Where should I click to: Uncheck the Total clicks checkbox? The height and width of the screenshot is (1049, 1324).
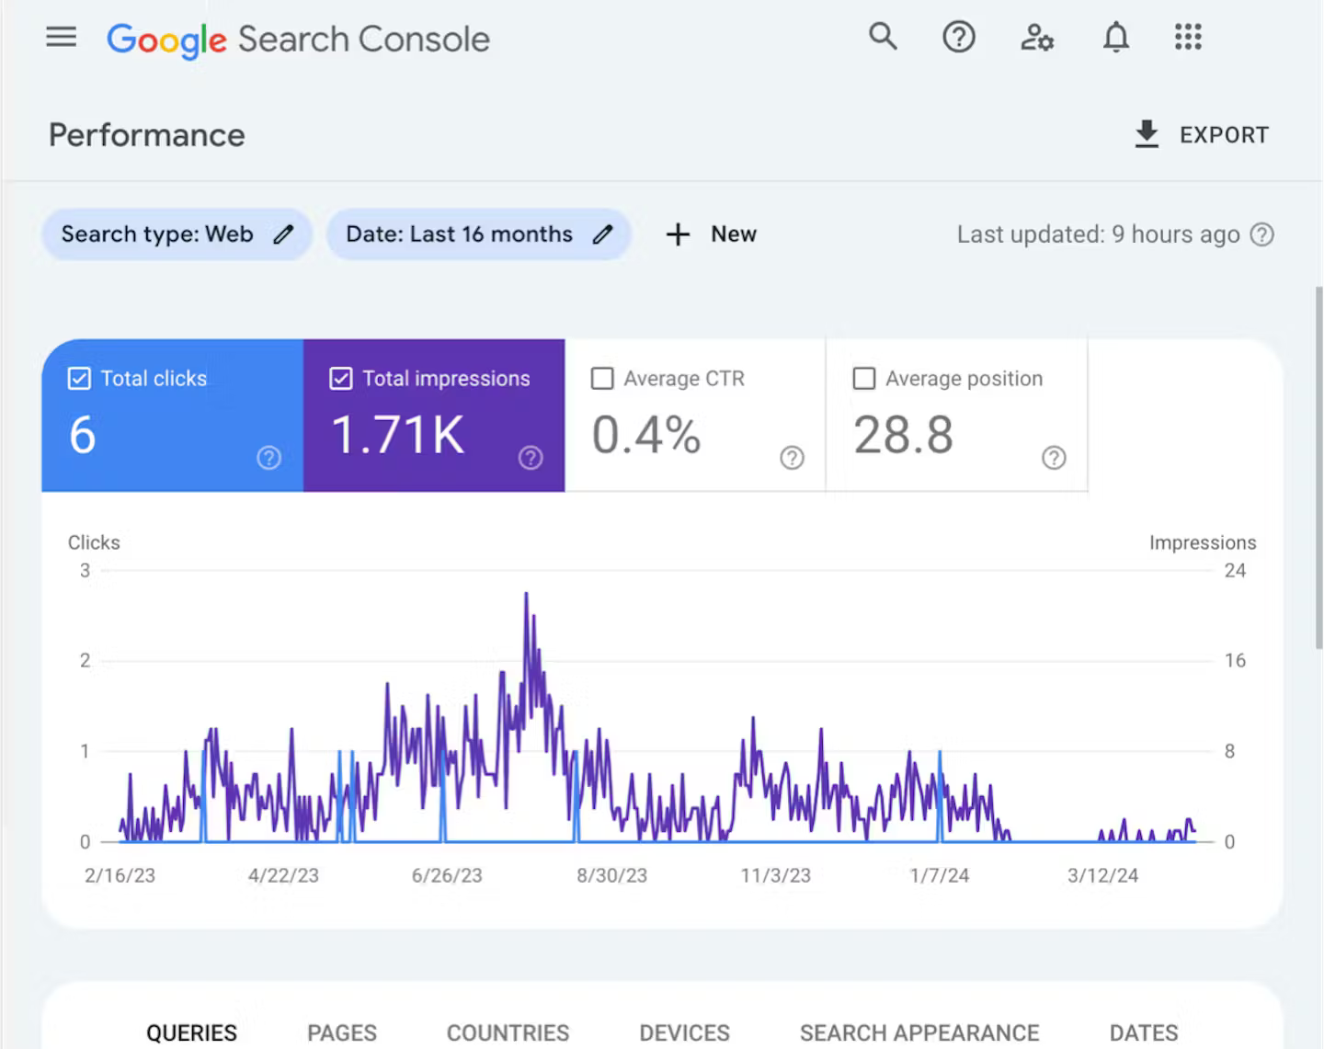click(x=79, y=378)
